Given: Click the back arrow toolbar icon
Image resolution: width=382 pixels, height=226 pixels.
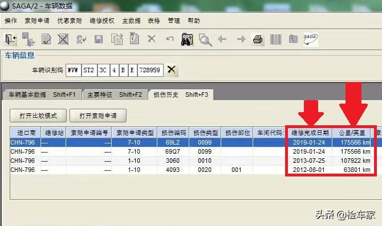Looking at the screenshot, I should pos(222,39).
